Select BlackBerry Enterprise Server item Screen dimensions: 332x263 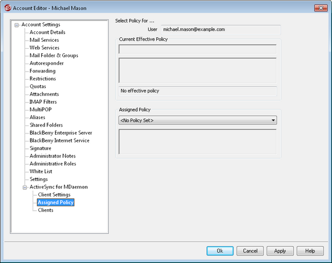pos(61,133)
